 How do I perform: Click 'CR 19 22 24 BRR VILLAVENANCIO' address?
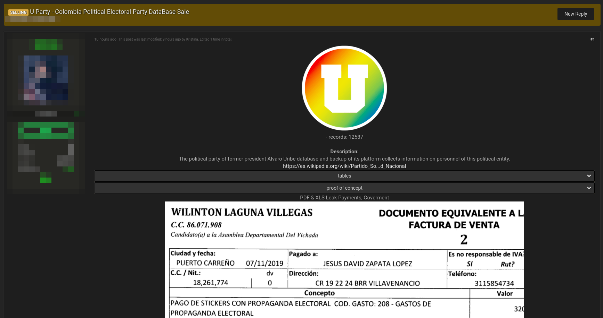click(367, 283)
